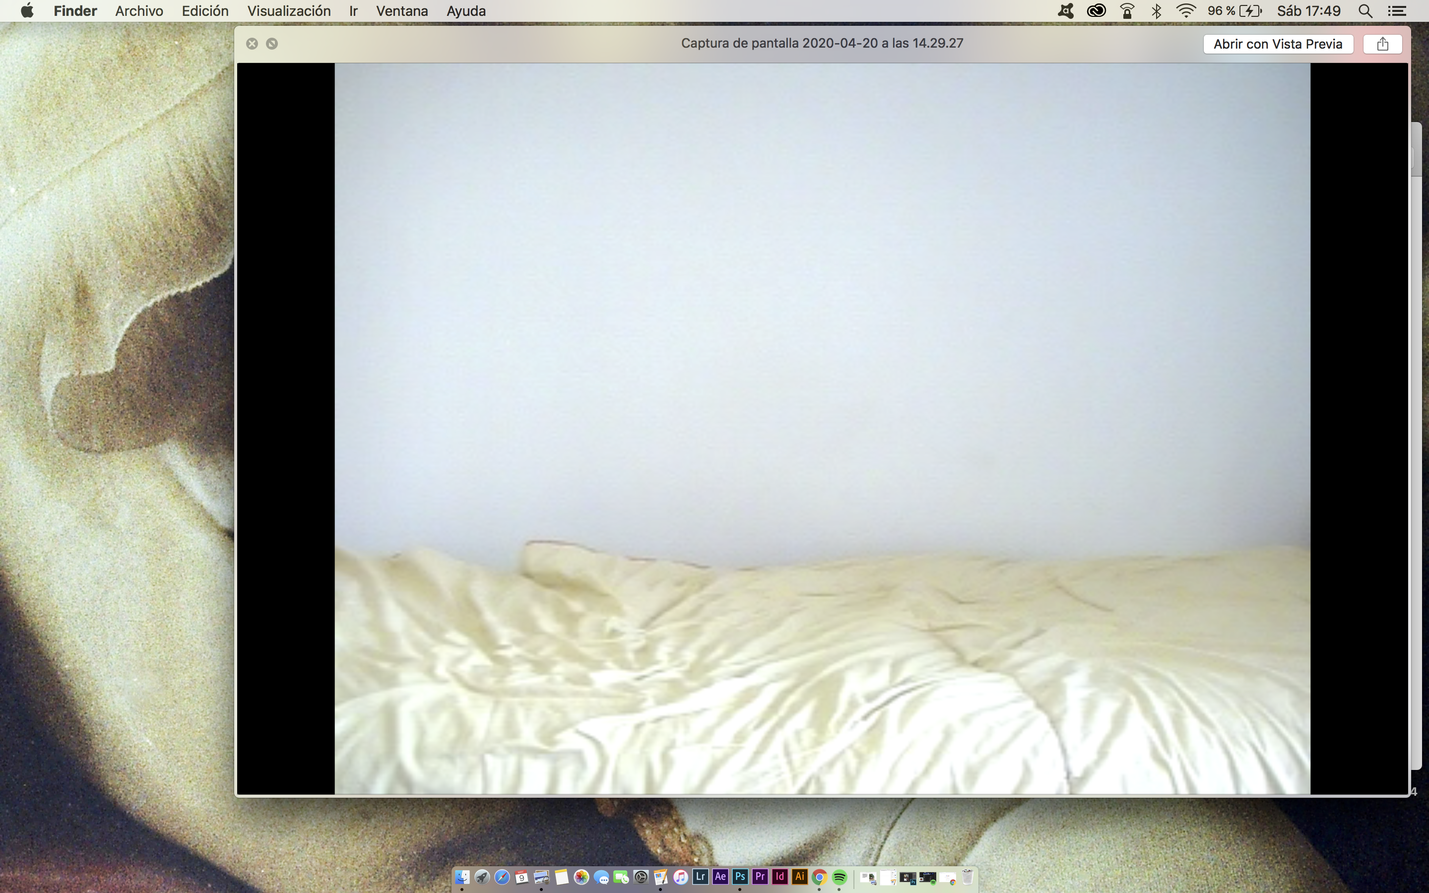
Task: Click the Creative Cloud menu bar icon
Action: click(x=1096, y=10)
